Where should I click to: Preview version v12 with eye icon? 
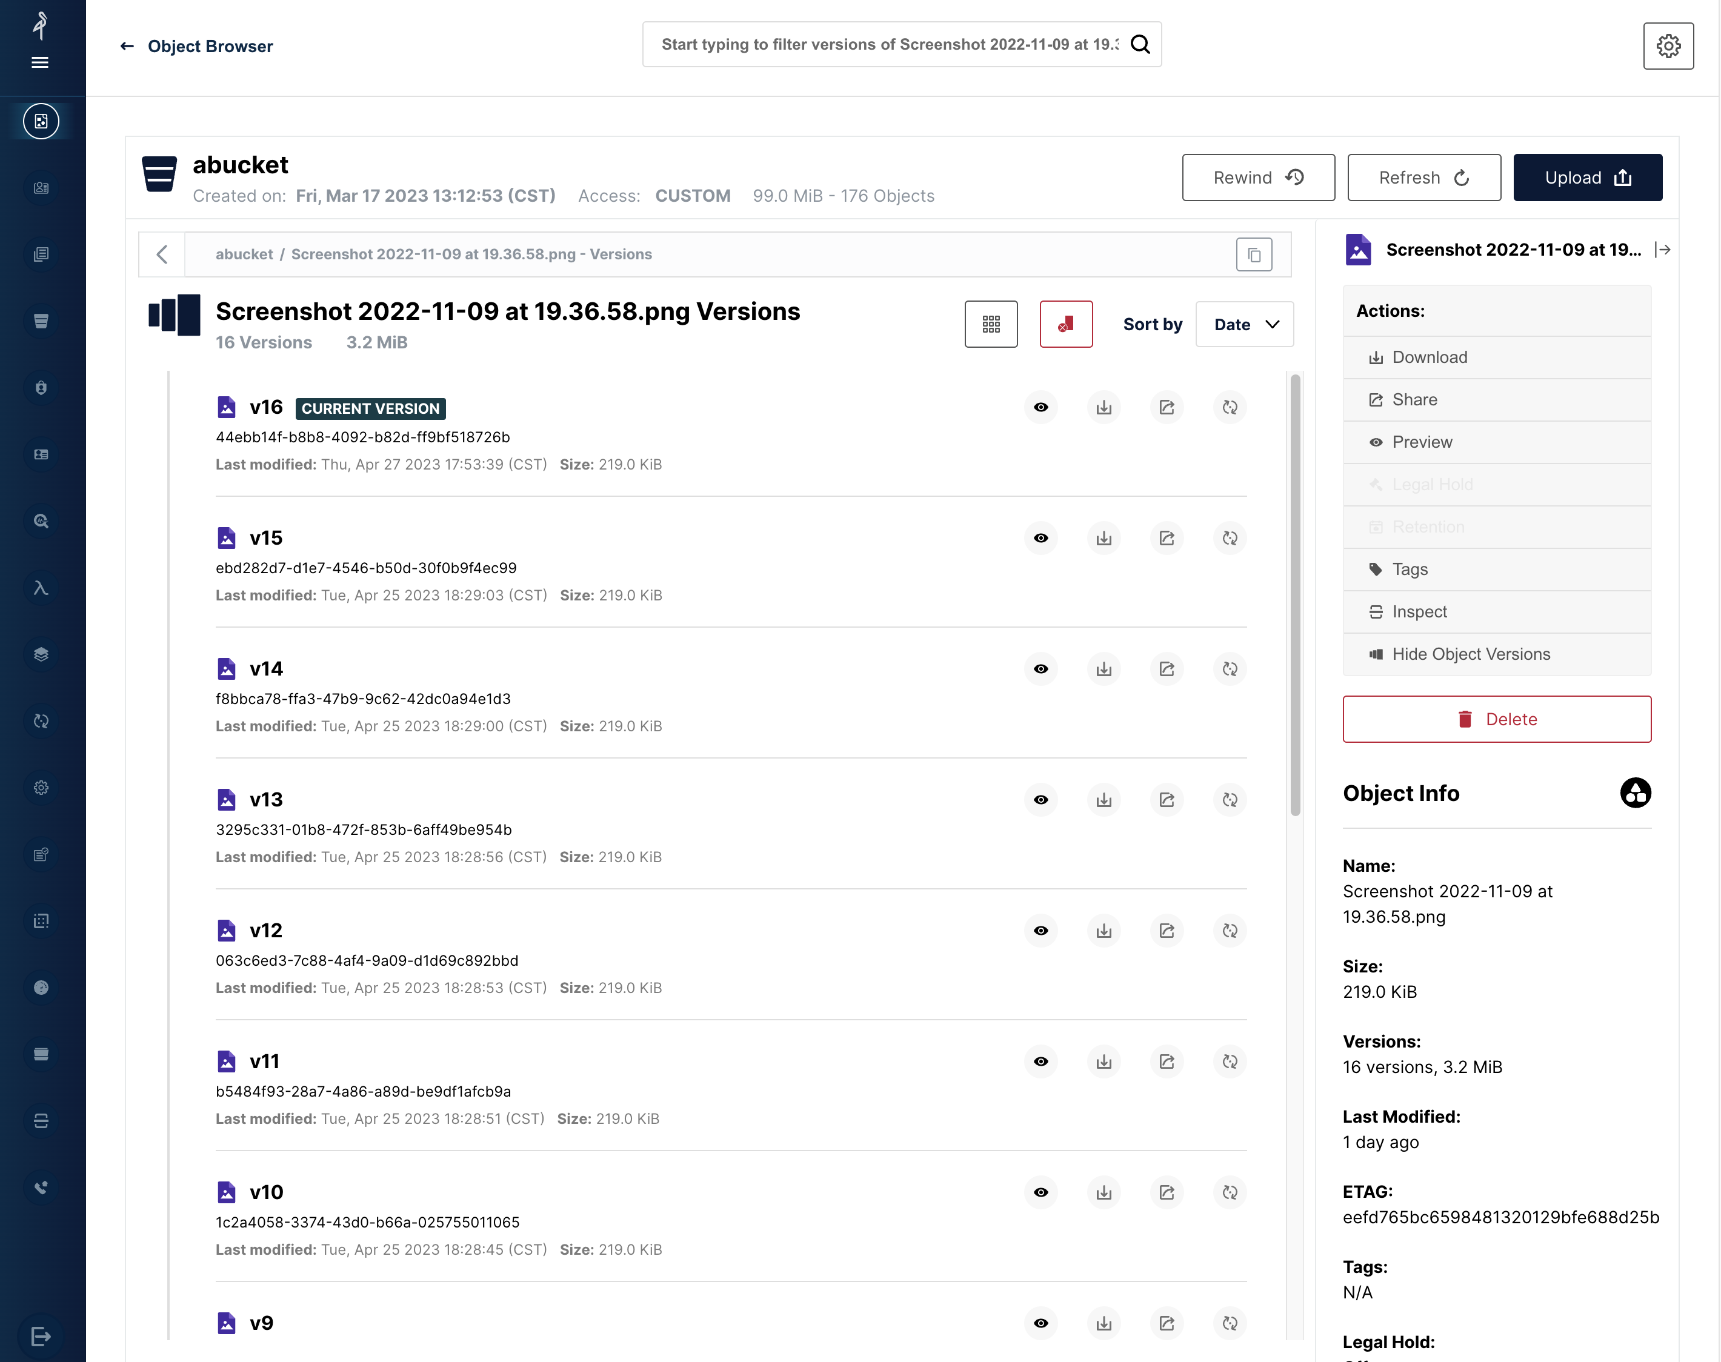1040,931
